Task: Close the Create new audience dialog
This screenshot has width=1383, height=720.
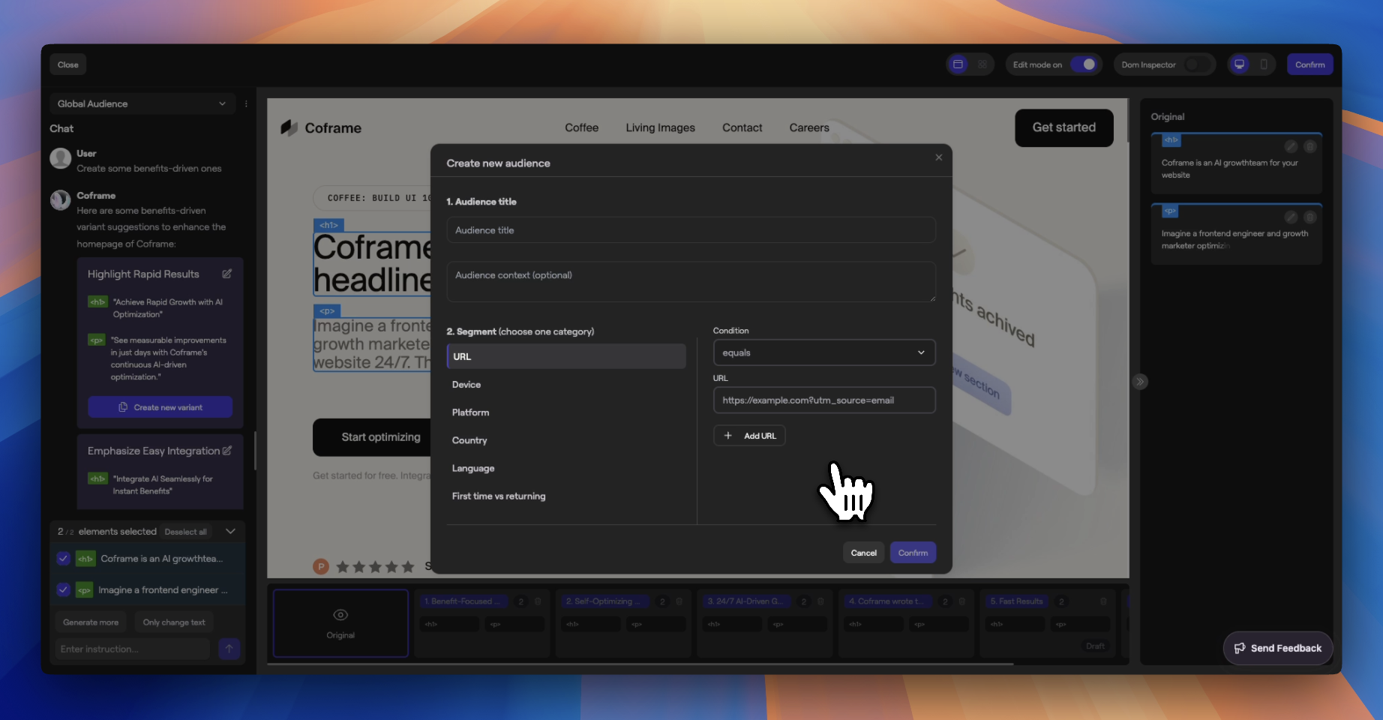Action: 938,157
